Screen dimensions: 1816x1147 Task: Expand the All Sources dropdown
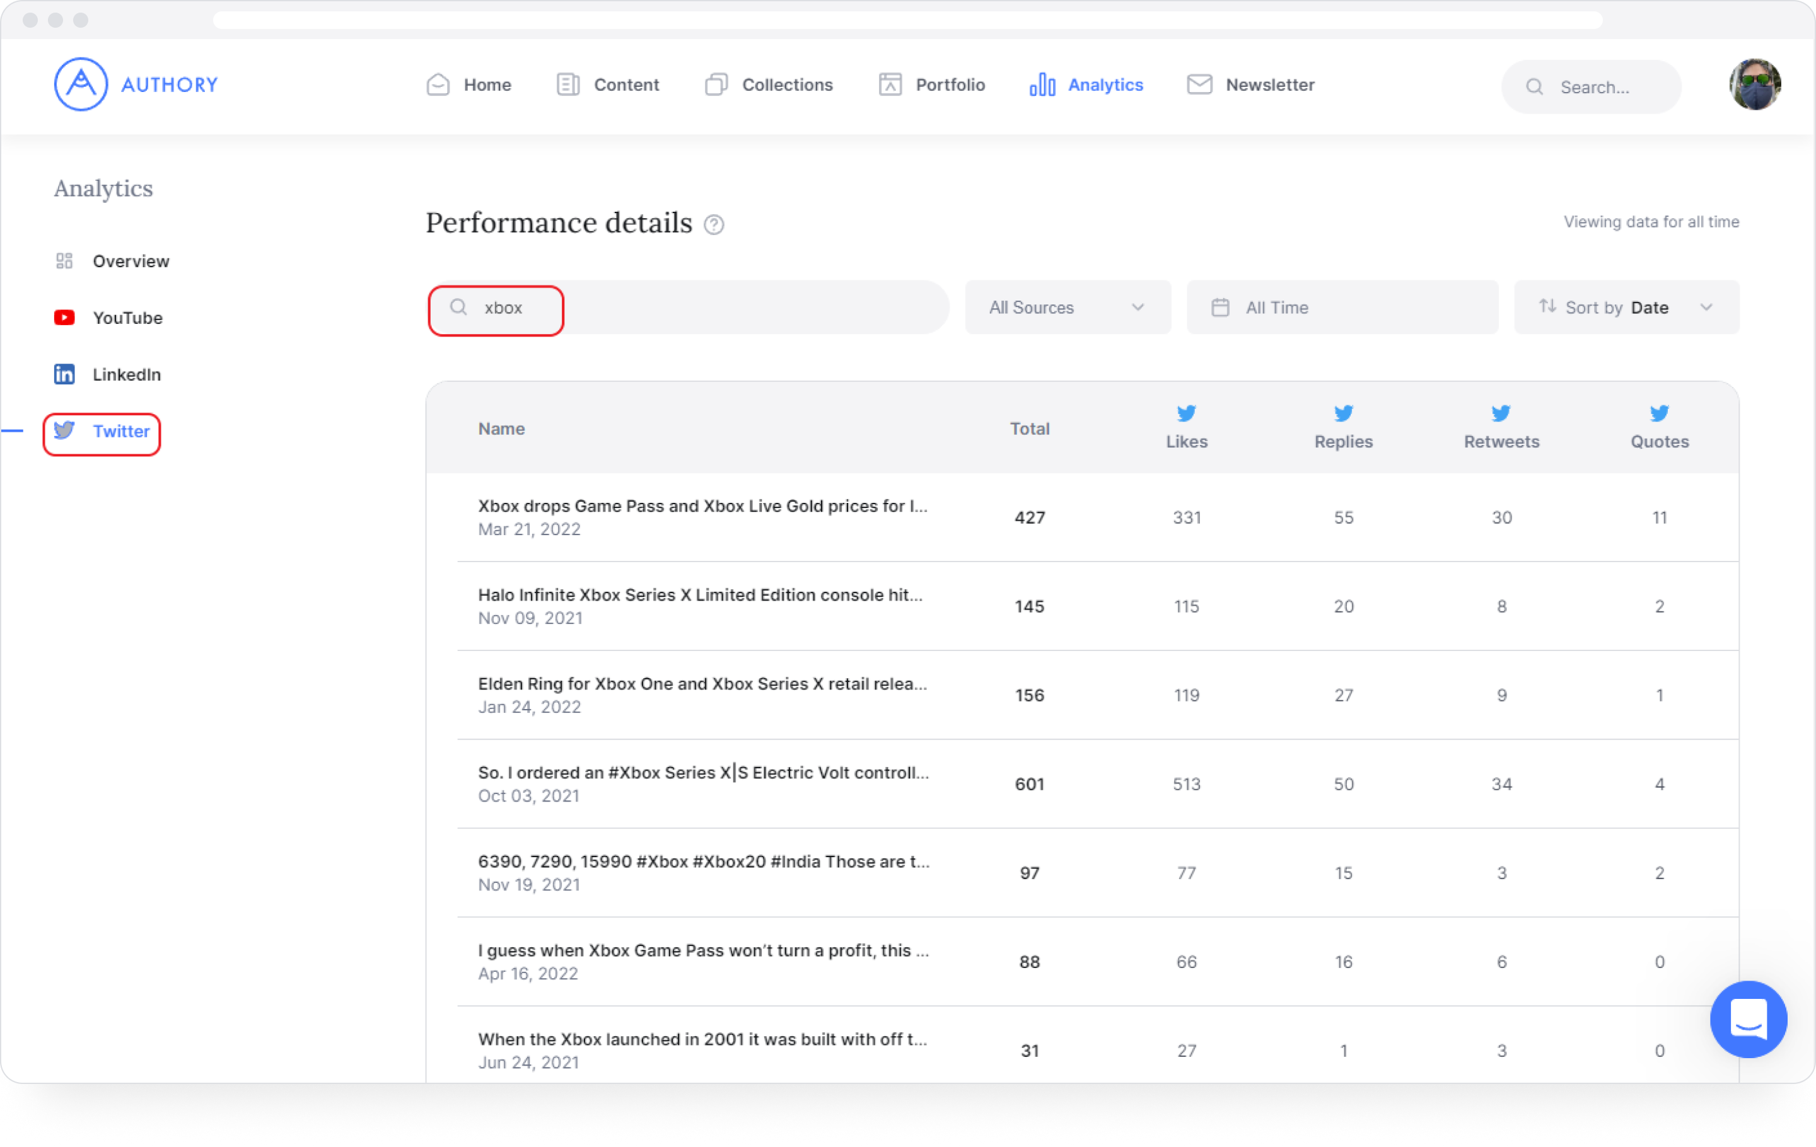pyautogui.click(x=1067, y=307)
